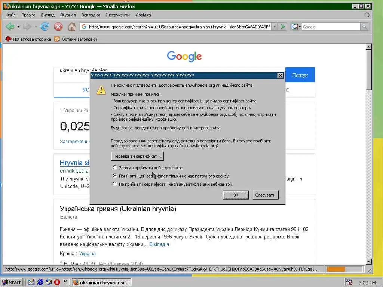Open the Правка menu
Viewport: 383px width, 287px height.
point(28,15)
